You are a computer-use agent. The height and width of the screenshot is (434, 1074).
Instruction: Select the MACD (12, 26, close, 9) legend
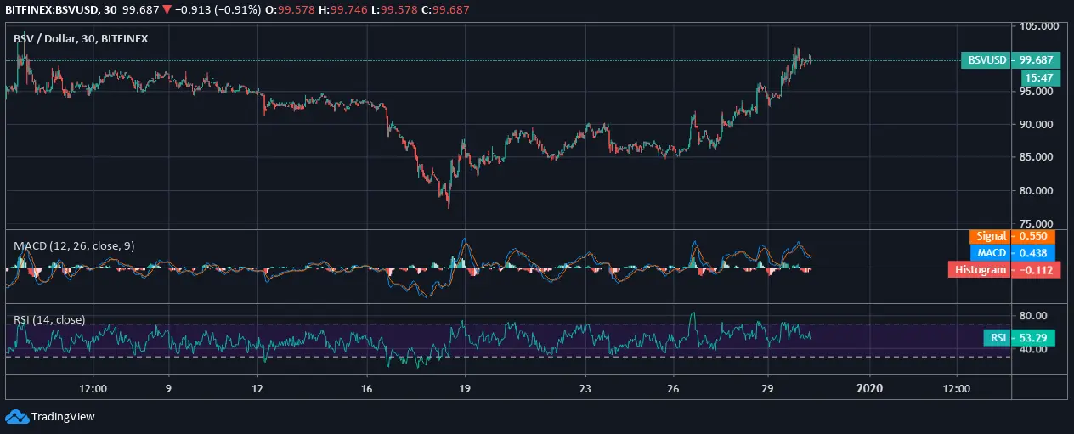(74, 245)
